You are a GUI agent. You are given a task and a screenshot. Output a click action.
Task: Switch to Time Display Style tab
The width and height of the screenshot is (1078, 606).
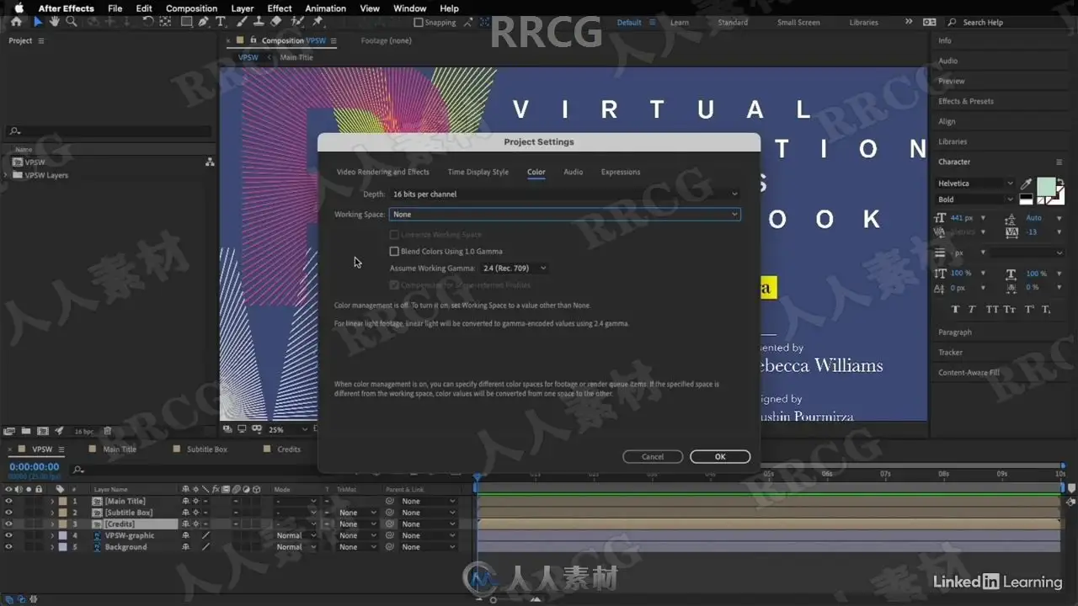(478, 172)
